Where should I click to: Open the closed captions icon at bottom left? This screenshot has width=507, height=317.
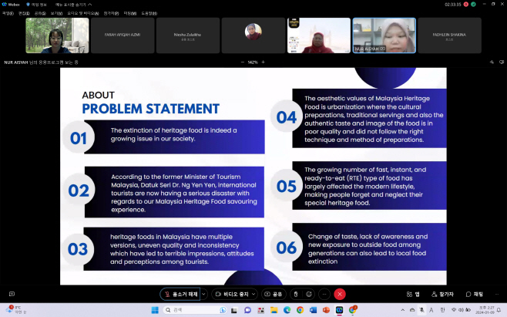(x=12, y=294)
